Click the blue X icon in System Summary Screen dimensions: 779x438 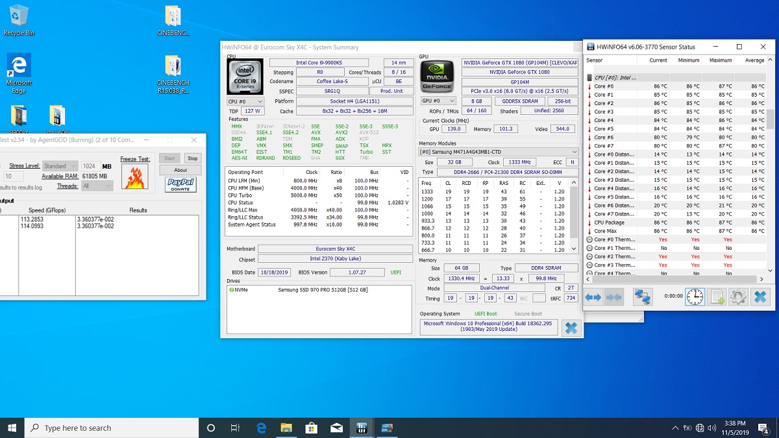[571, 328]
